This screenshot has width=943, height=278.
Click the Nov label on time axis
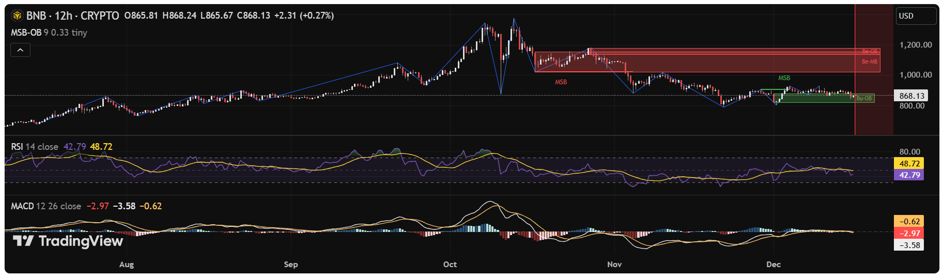[614, 265]
